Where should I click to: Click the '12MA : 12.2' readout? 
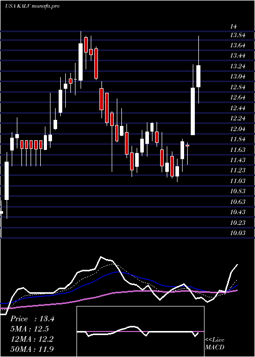coord(32,339)
